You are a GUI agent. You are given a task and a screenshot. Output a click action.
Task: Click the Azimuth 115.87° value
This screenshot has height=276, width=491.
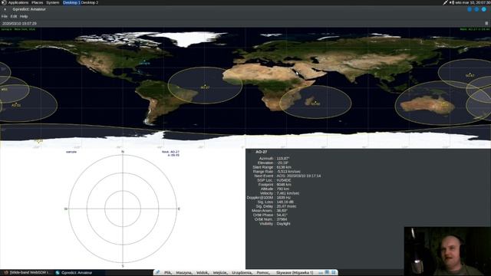point(283,159)
